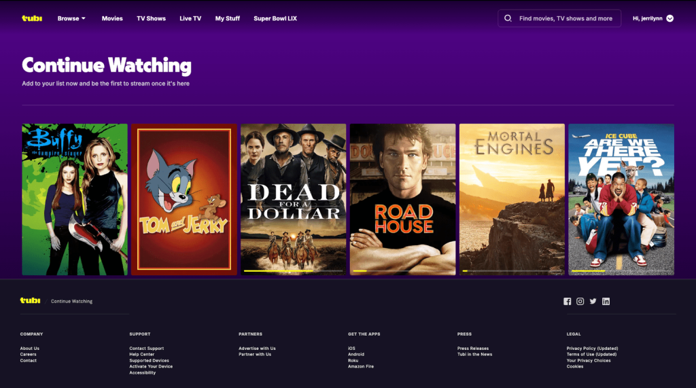696x388 pixels.
Task: Open the Contact link under Company
Action: pyautogui.click(x=28, y=360)
